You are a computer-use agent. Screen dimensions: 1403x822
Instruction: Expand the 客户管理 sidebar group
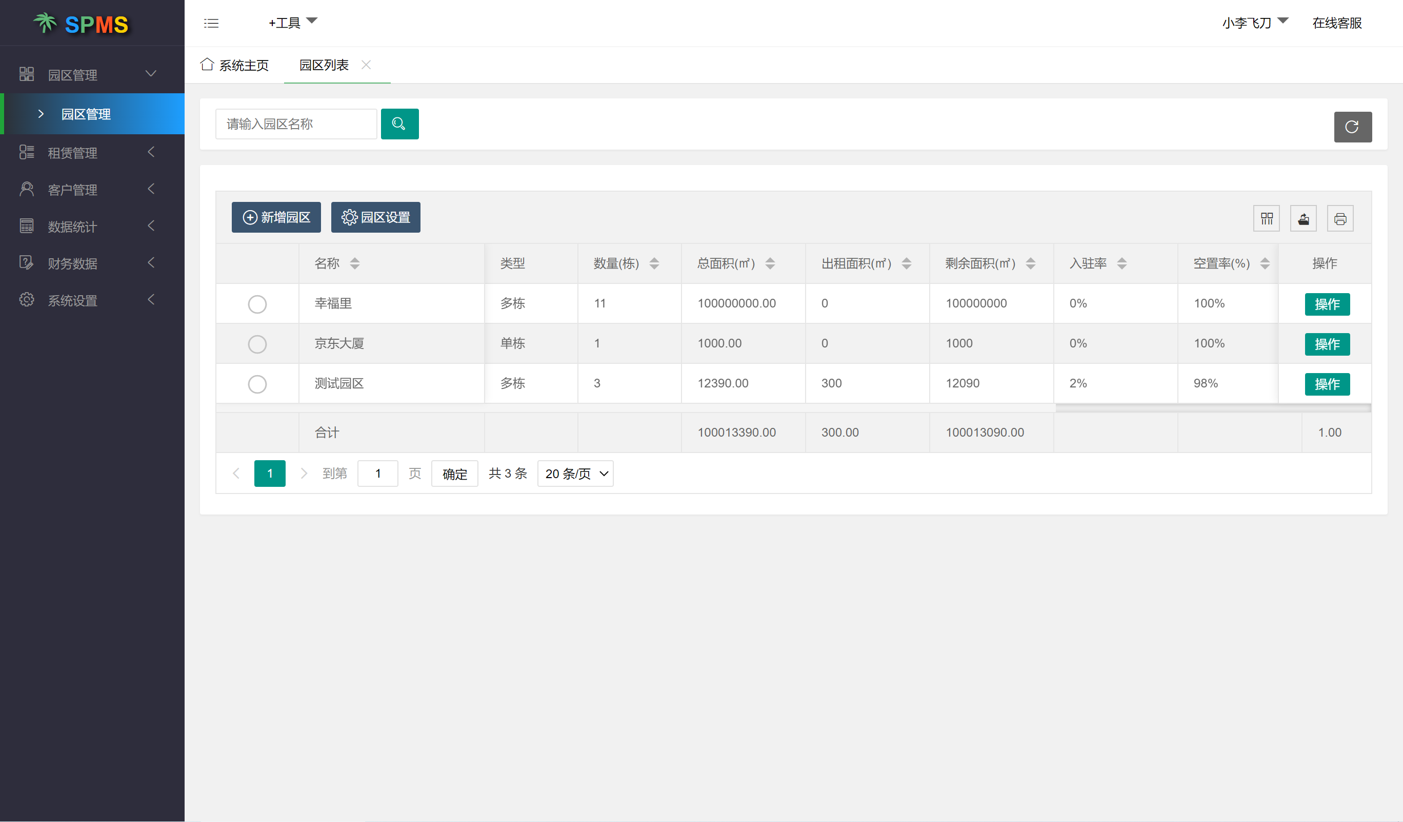click(151, 189)
